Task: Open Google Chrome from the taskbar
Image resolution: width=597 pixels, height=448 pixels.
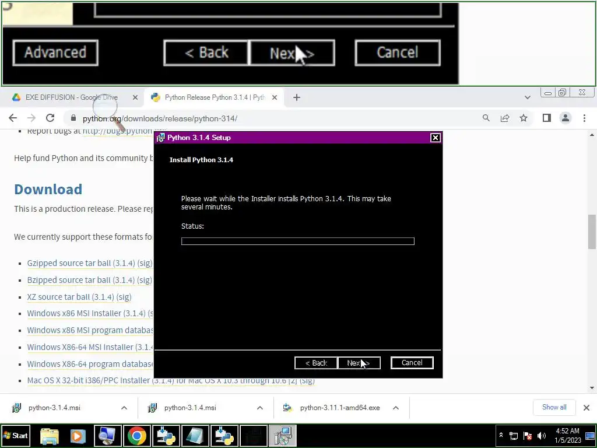Action: 136,435
